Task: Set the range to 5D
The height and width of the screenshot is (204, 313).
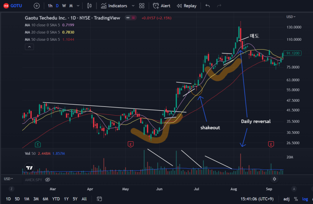Action: tap(17, 199)
